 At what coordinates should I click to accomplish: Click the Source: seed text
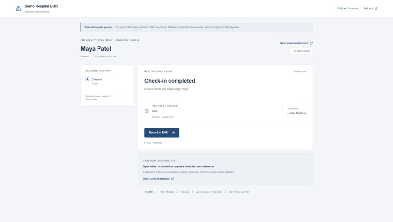(x=91, y=99)
